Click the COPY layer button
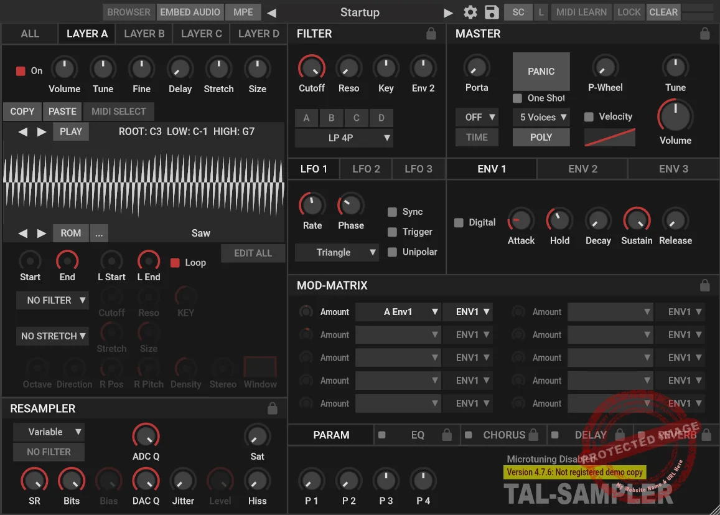Image resolution: width=720 pixels, height=515 pixels. coord(22,111)
